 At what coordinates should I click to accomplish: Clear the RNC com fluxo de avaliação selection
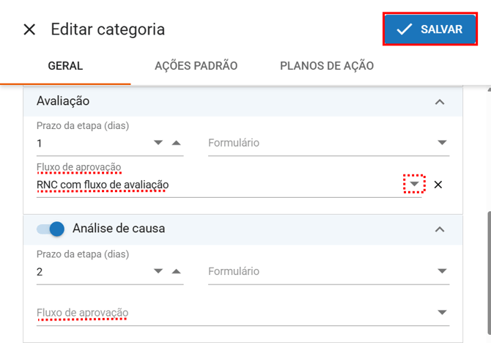438,185
